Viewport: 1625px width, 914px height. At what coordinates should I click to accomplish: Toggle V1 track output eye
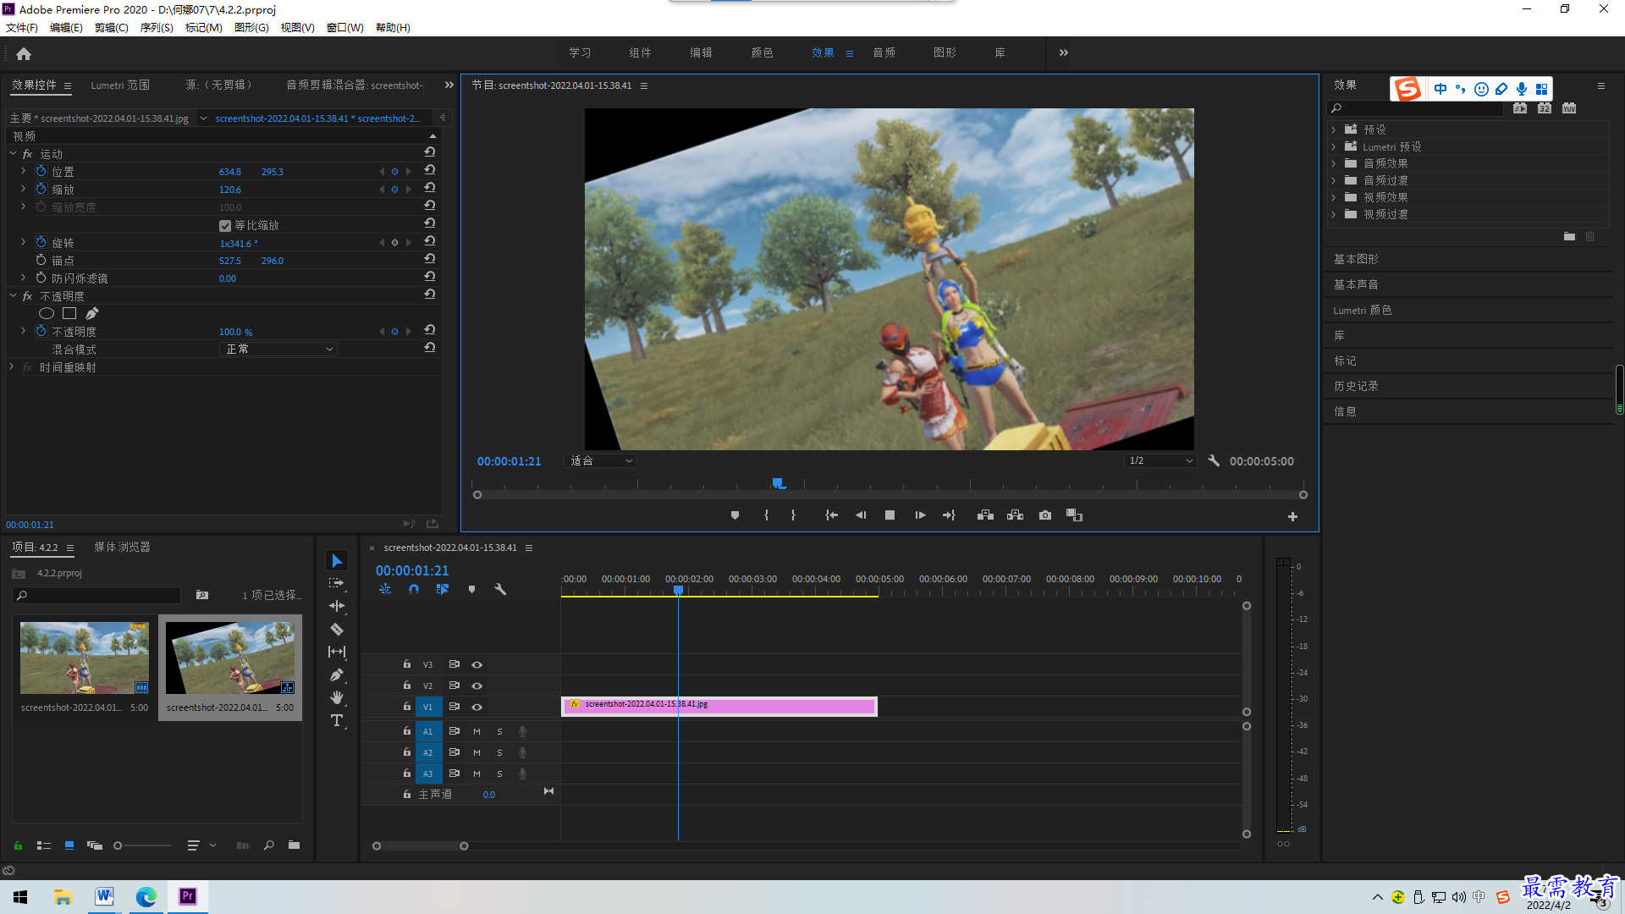tap(477, 707)
